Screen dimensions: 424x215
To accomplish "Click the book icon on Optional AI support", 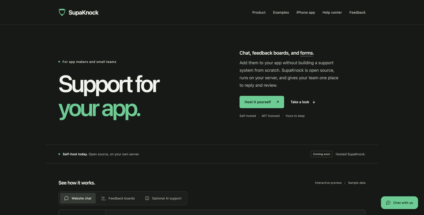I will [147, 198].
